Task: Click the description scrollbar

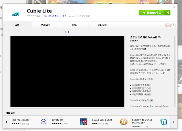Action: pyautogui.click(x=175, y=72)
